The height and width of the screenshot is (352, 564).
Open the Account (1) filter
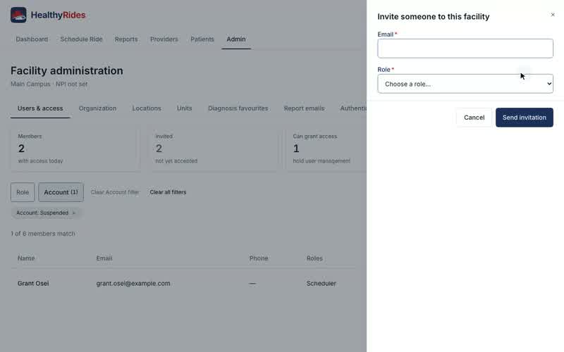point(61,192)
